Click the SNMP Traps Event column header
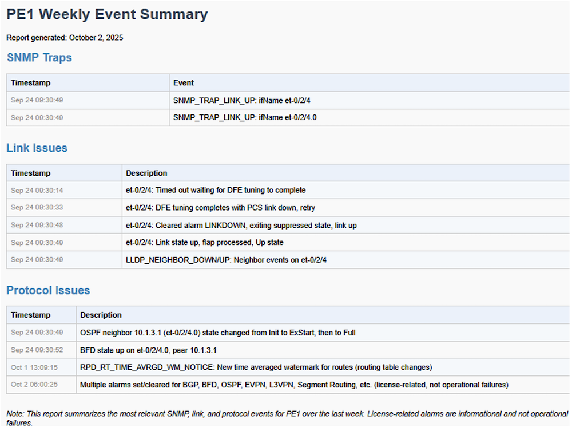The width and height of the screenshot is (572, 431). point(184,83)
